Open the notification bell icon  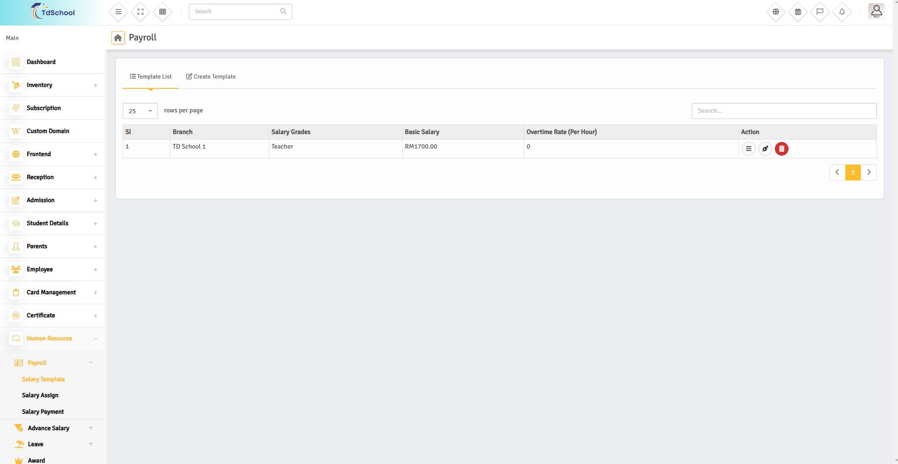[842, 12]
